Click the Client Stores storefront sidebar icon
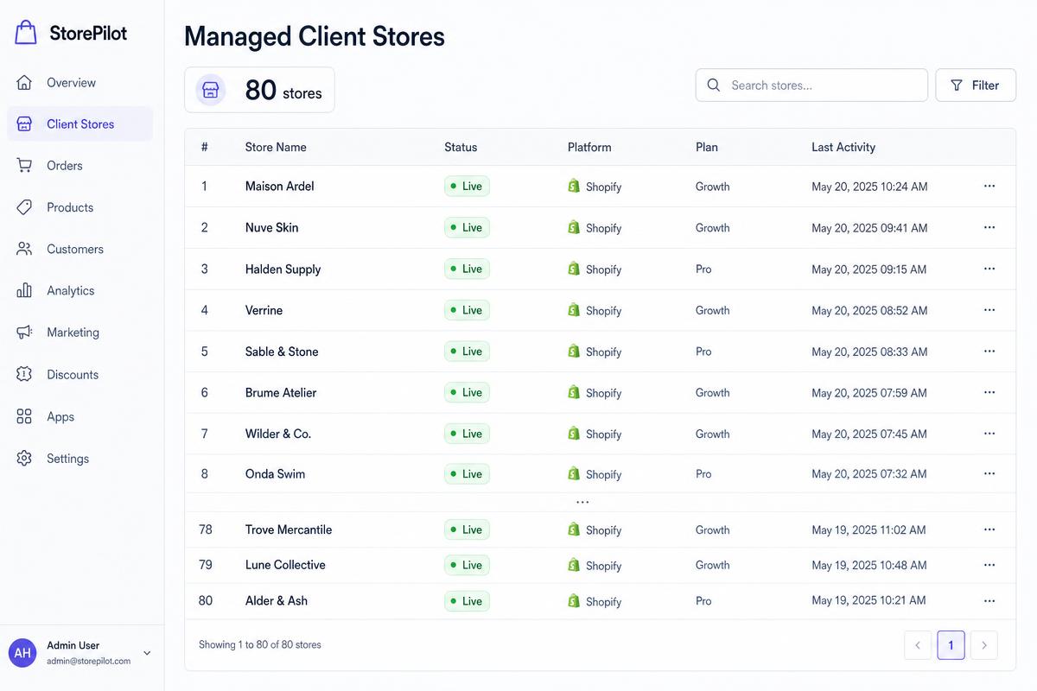Screen dimensions: 1037x691 click(x=24, y=124)
